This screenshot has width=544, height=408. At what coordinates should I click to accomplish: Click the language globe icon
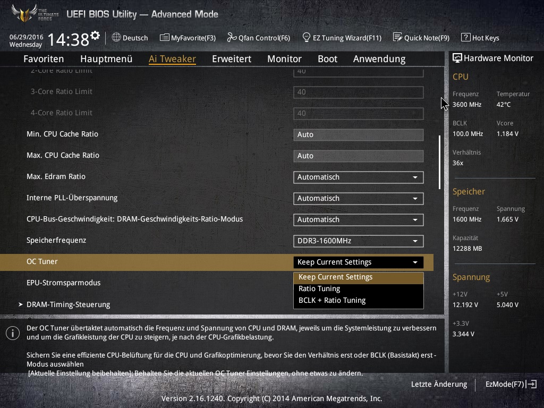coord(116,38)
